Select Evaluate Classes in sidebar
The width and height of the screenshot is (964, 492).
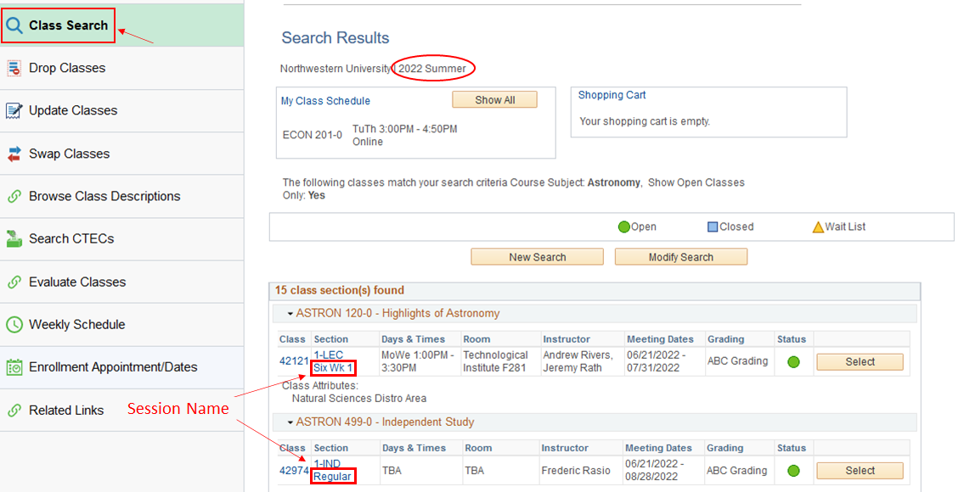121,282
